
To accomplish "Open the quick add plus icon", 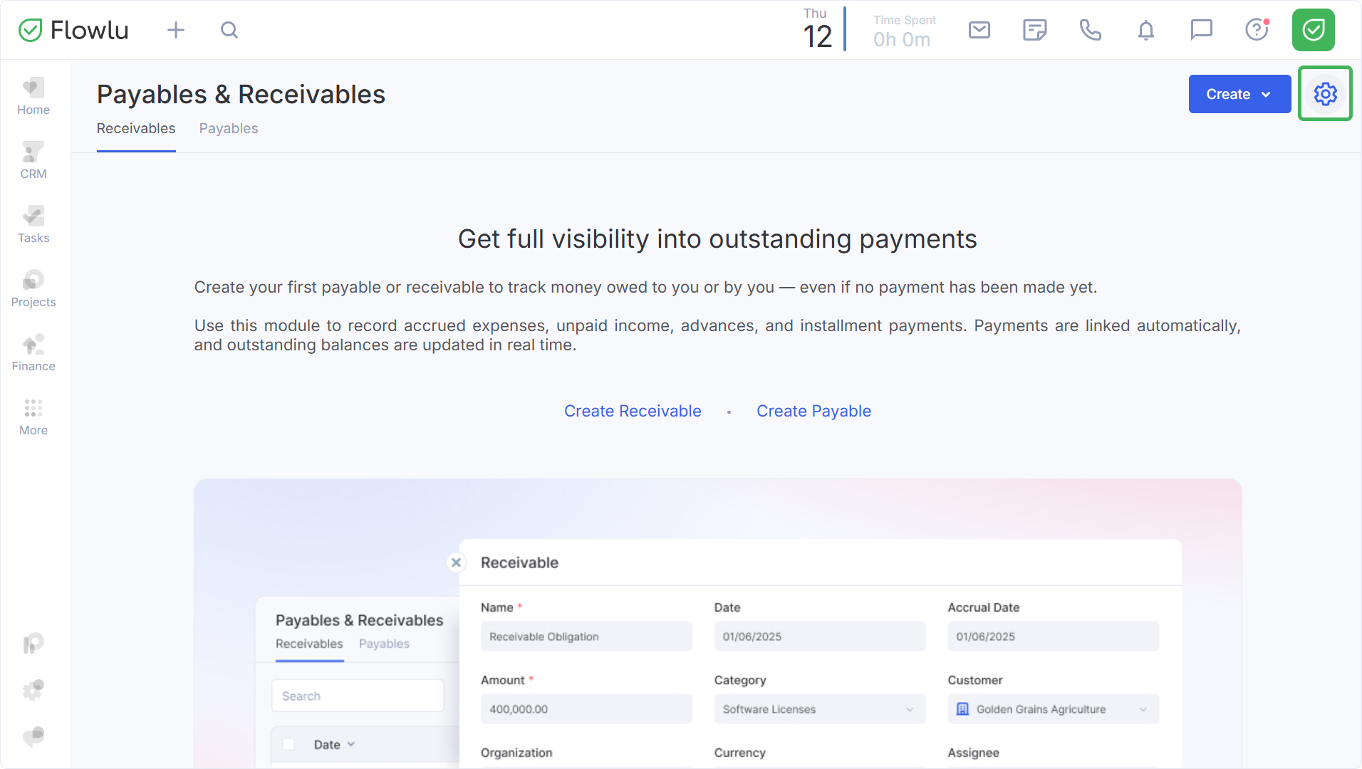I will pos(175,30).
